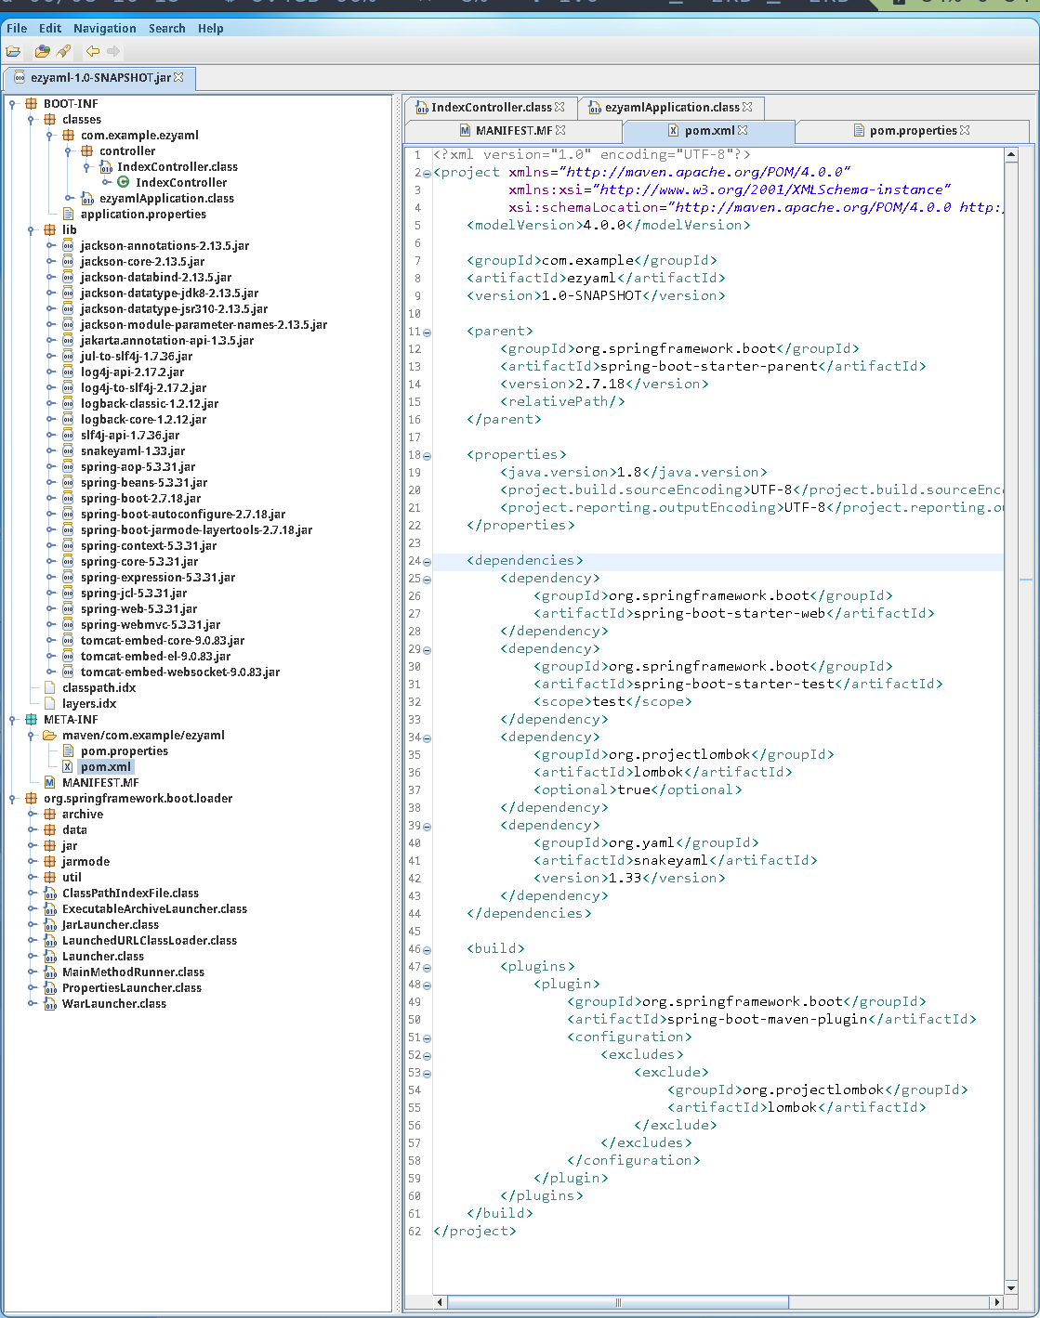
Task: Click the BOOT-INF package icon
Action: (x=32, y=104)
